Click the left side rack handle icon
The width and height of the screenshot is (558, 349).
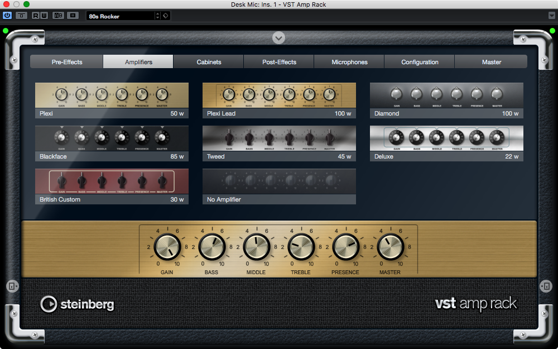pyautogui.click(x=12, y=286)
